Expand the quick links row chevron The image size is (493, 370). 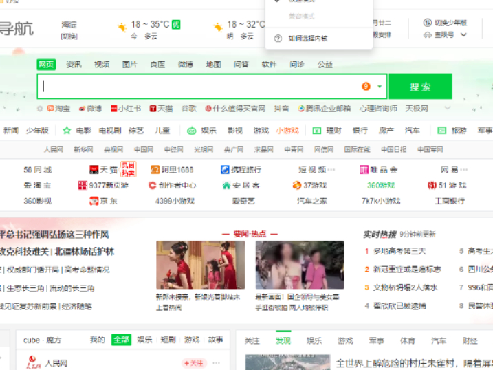pos(448,108)
